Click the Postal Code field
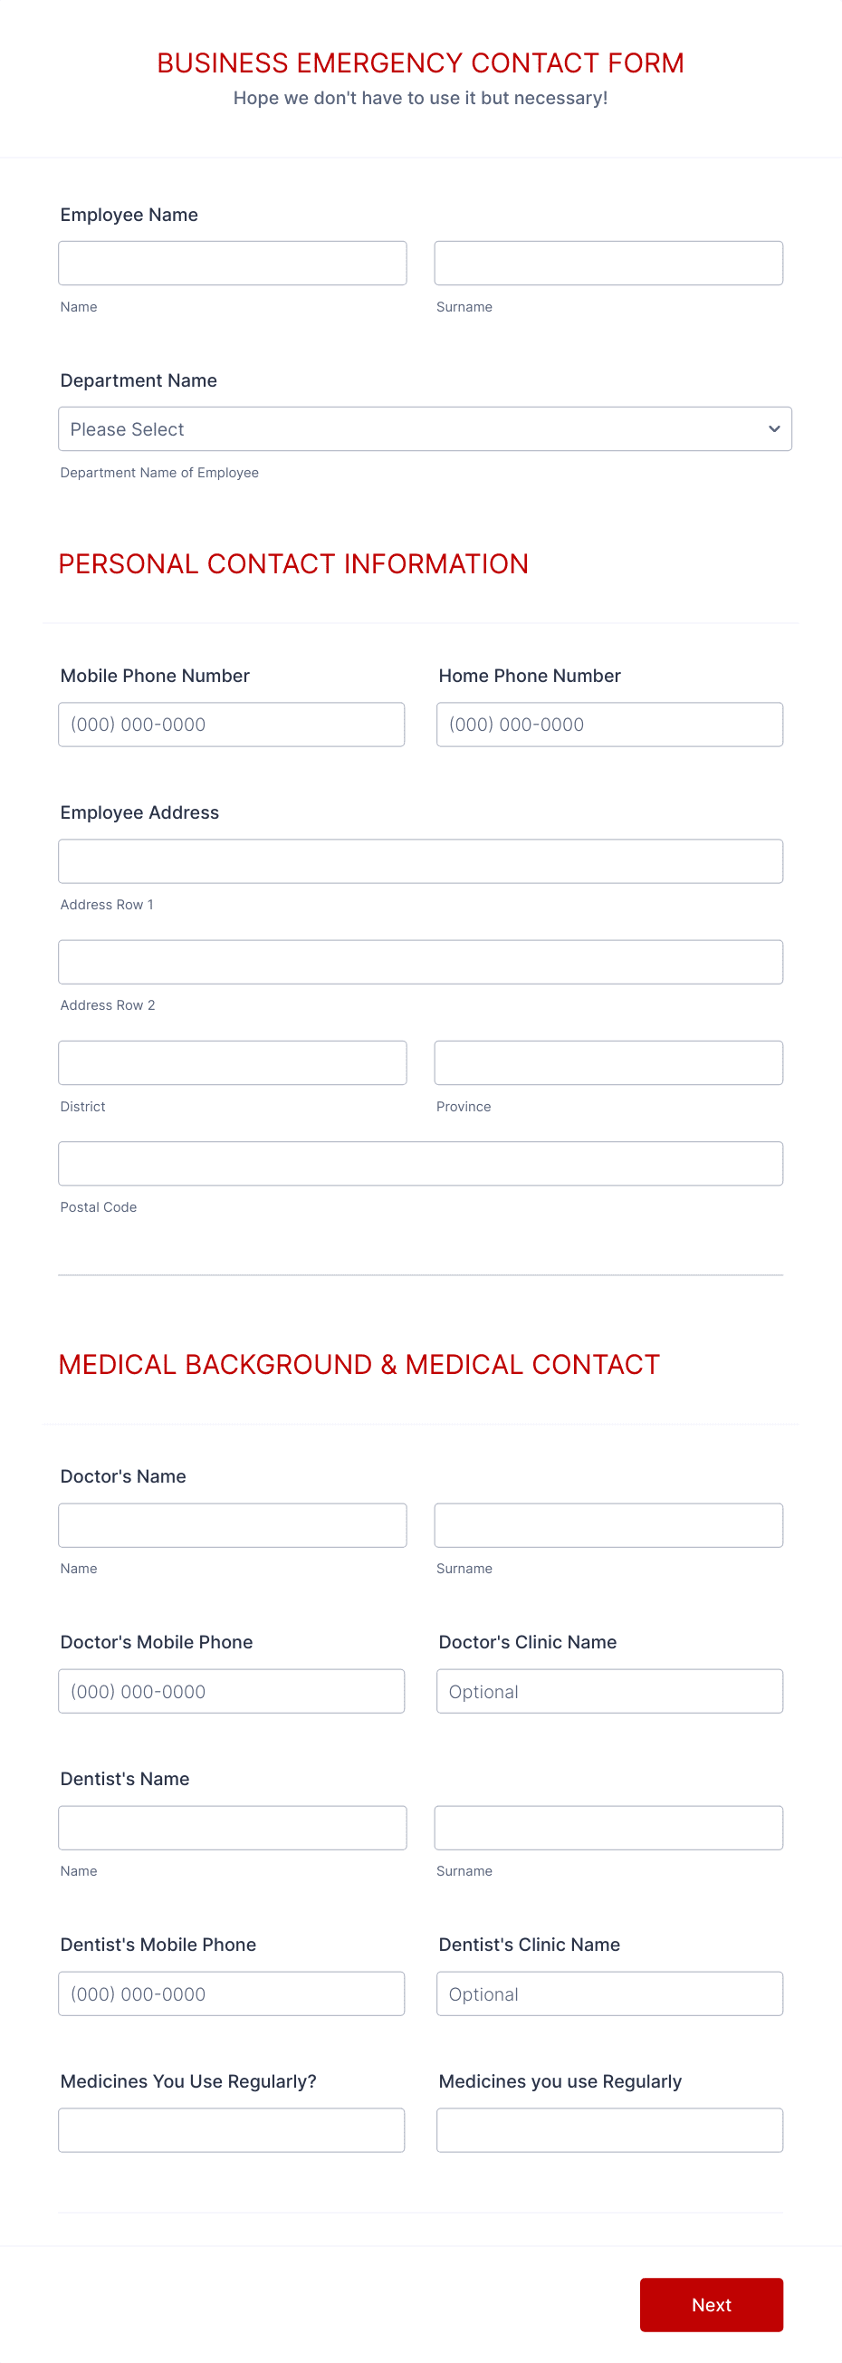Screen dimensions: 842x2363 pyautogui.click(x=420, y=1162)
